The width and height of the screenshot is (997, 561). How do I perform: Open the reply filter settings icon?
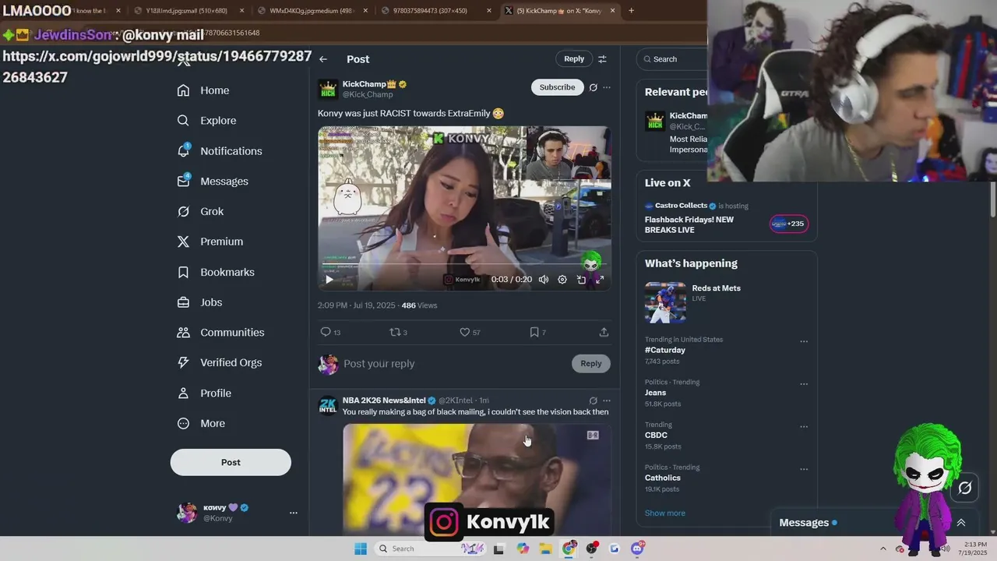[602, 59]
